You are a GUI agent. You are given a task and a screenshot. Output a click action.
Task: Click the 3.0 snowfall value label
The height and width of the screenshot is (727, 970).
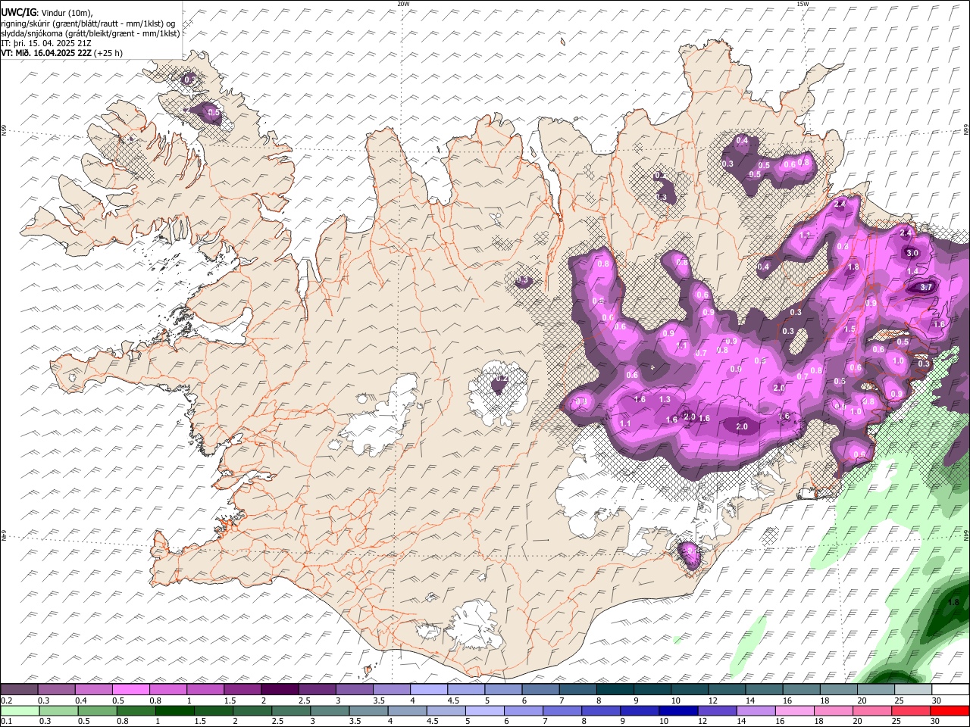tap(912, 254)
